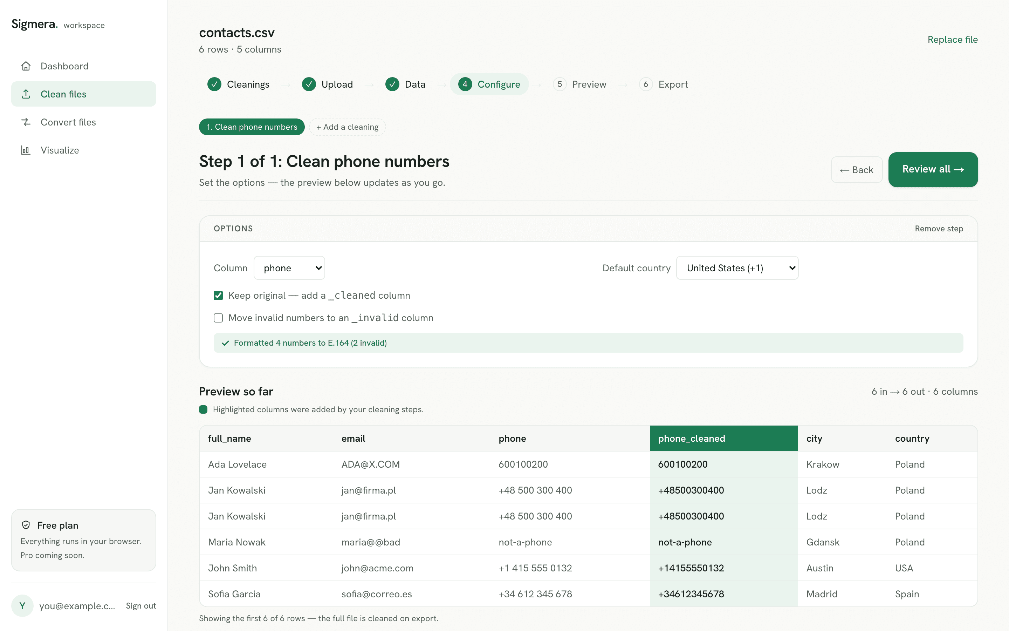Uncheck Keep original cleaned column checkbox
1009x631 pixels.
pyautogui.click(x=218, y=296)
